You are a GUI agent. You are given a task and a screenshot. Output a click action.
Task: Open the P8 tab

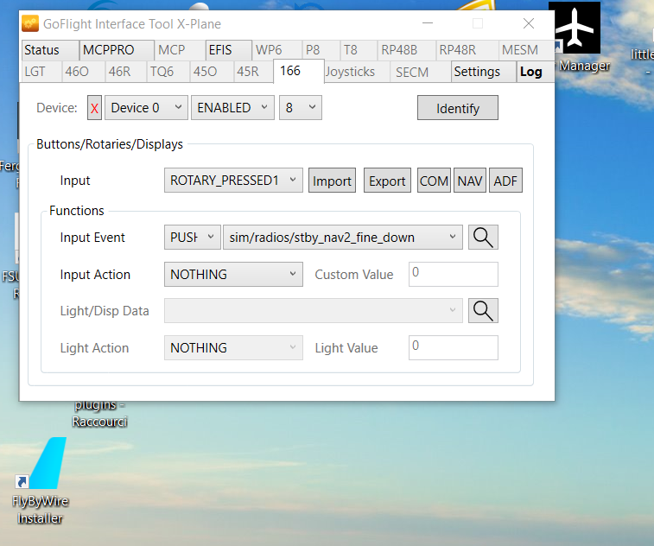point(321,50)
